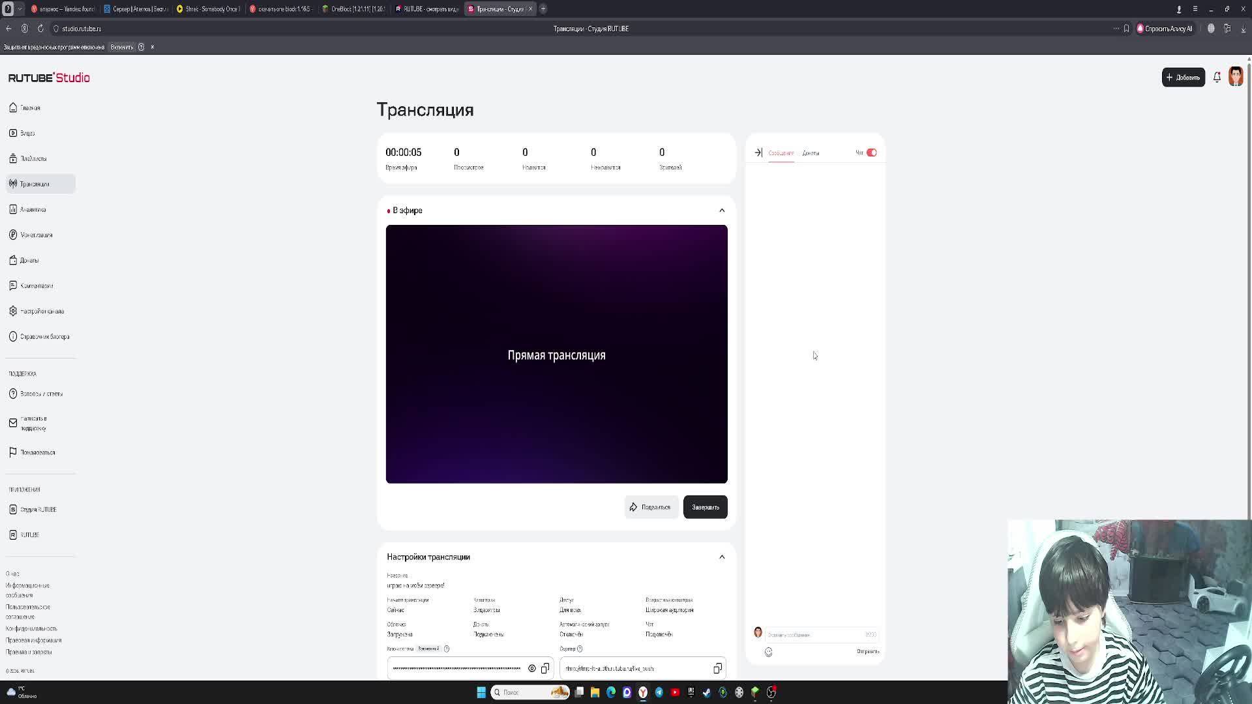Collapse Настройки трансляции section

tap(722, 557)
